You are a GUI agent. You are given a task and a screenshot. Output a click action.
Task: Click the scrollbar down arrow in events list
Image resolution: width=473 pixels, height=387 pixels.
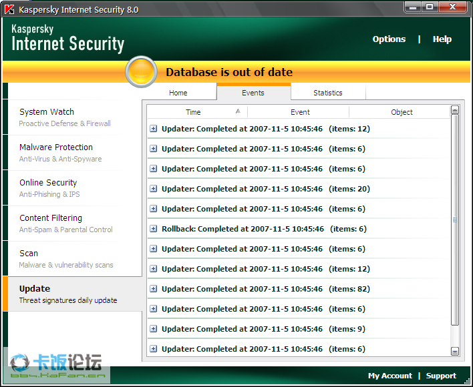click(x=455, y=351)
